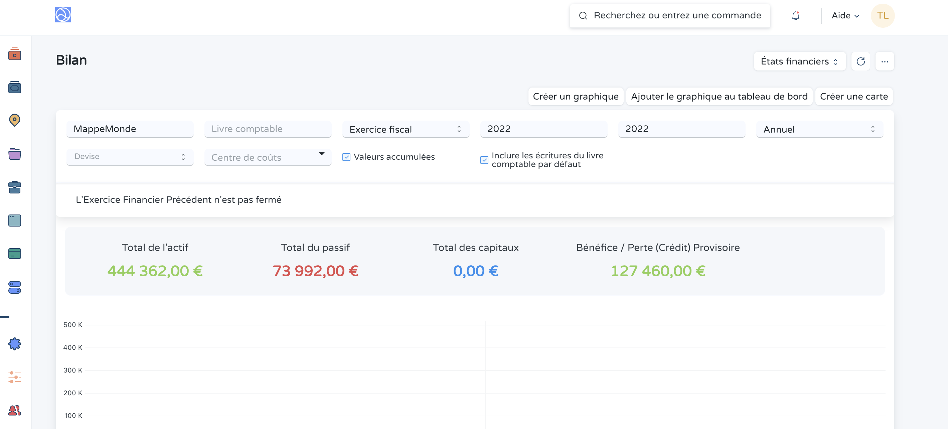
Task: Open the Exercice fiscal filter selector
Action: (405, 129)
